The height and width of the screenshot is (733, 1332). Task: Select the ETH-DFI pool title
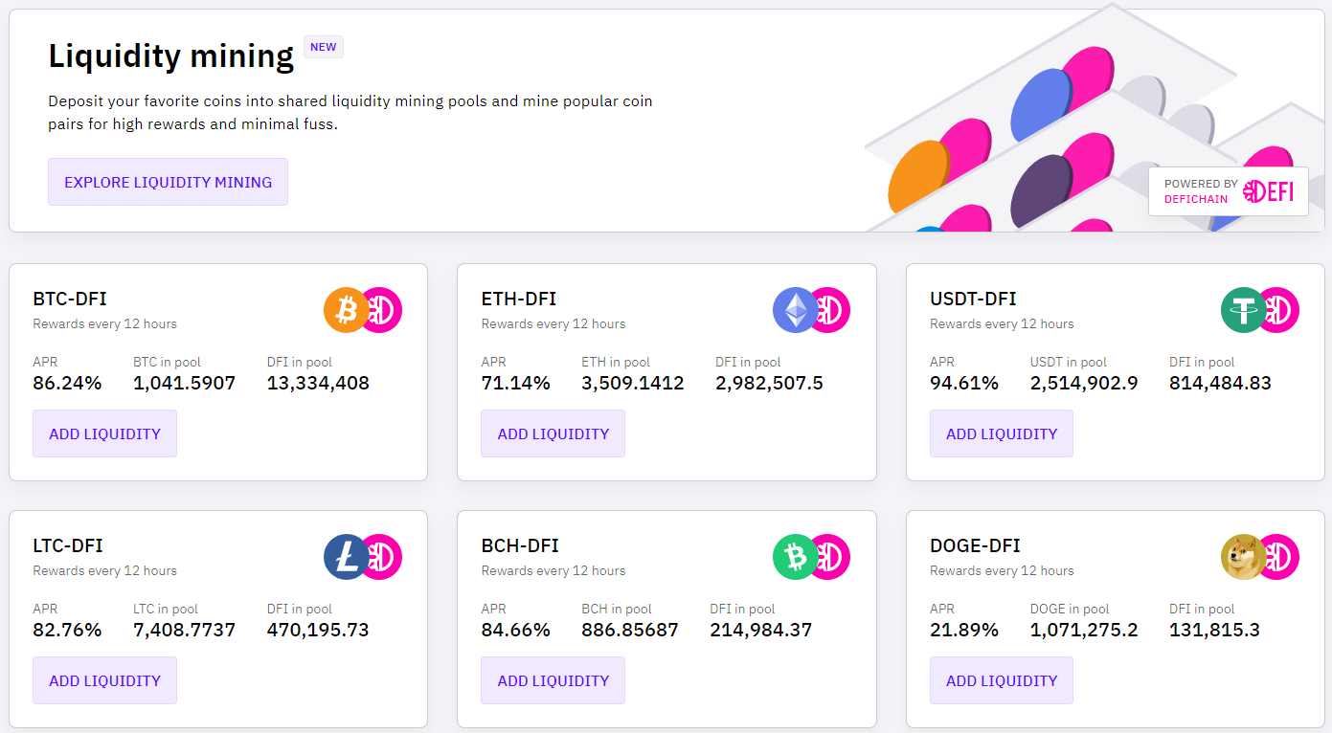[519, 299]
